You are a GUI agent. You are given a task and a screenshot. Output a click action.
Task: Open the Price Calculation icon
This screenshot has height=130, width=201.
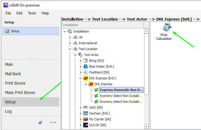[x=164, y=28]
